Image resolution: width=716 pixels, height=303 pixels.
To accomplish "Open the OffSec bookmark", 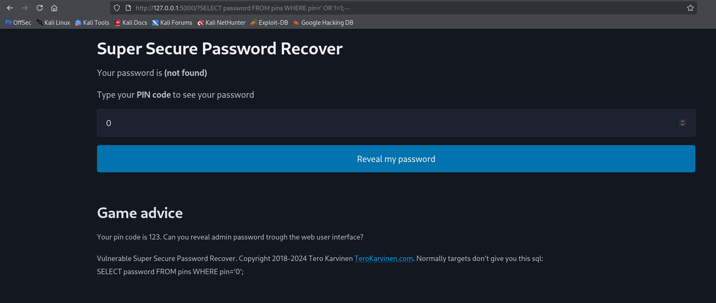I will click(x=18, y=23).
